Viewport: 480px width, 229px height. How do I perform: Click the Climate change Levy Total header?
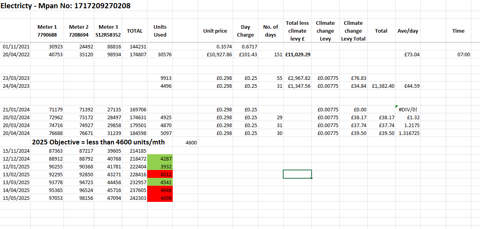point(353,31)
